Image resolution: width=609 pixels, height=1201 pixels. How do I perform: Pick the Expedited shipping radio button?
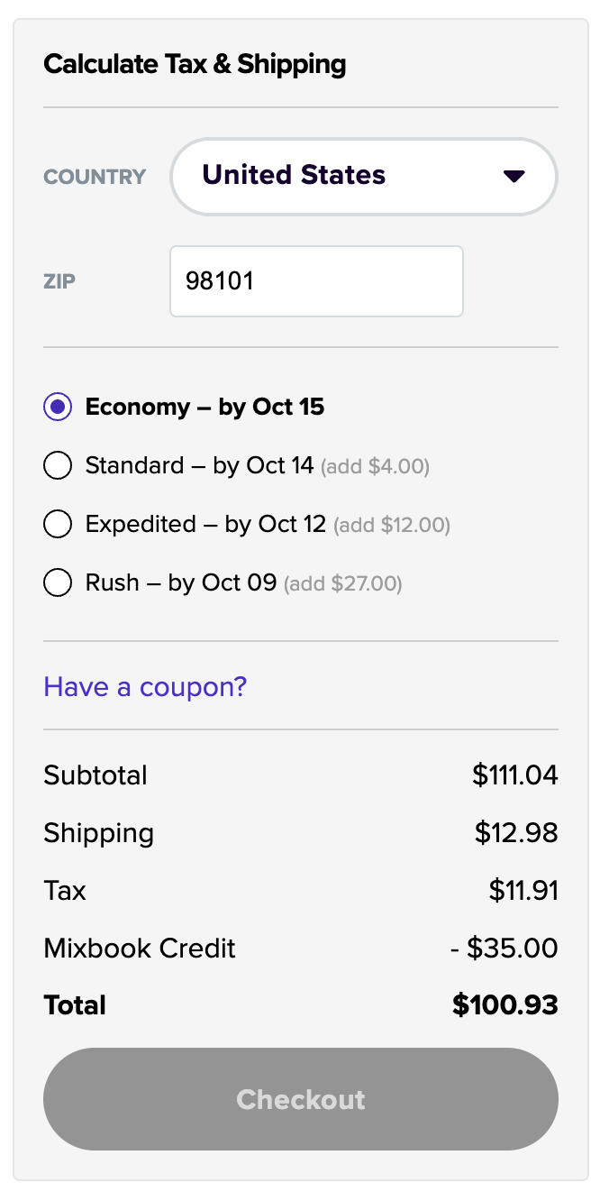coord(58,525)
